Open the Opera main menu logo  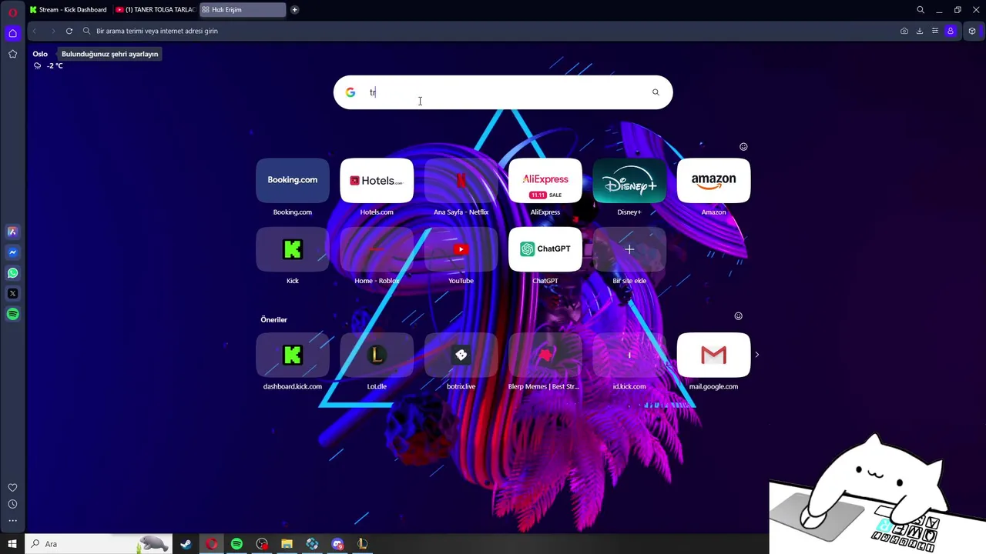(12, 12)
